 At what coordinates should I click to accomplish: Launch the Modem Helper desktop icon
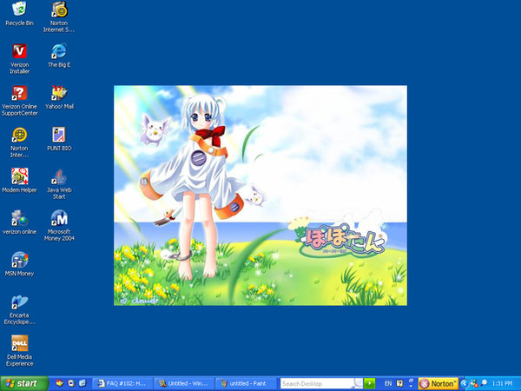pyautogui.click(x=19, y=181)
